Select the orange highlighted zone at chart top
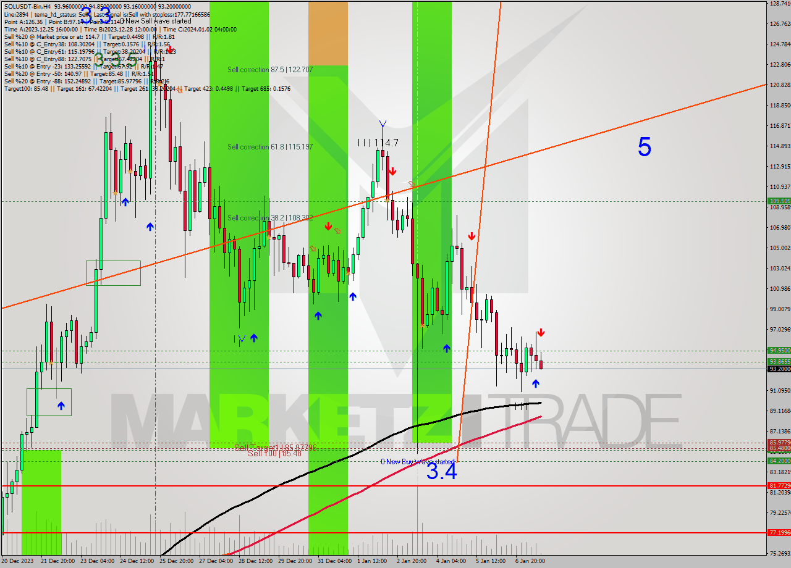 click(328, 33)
